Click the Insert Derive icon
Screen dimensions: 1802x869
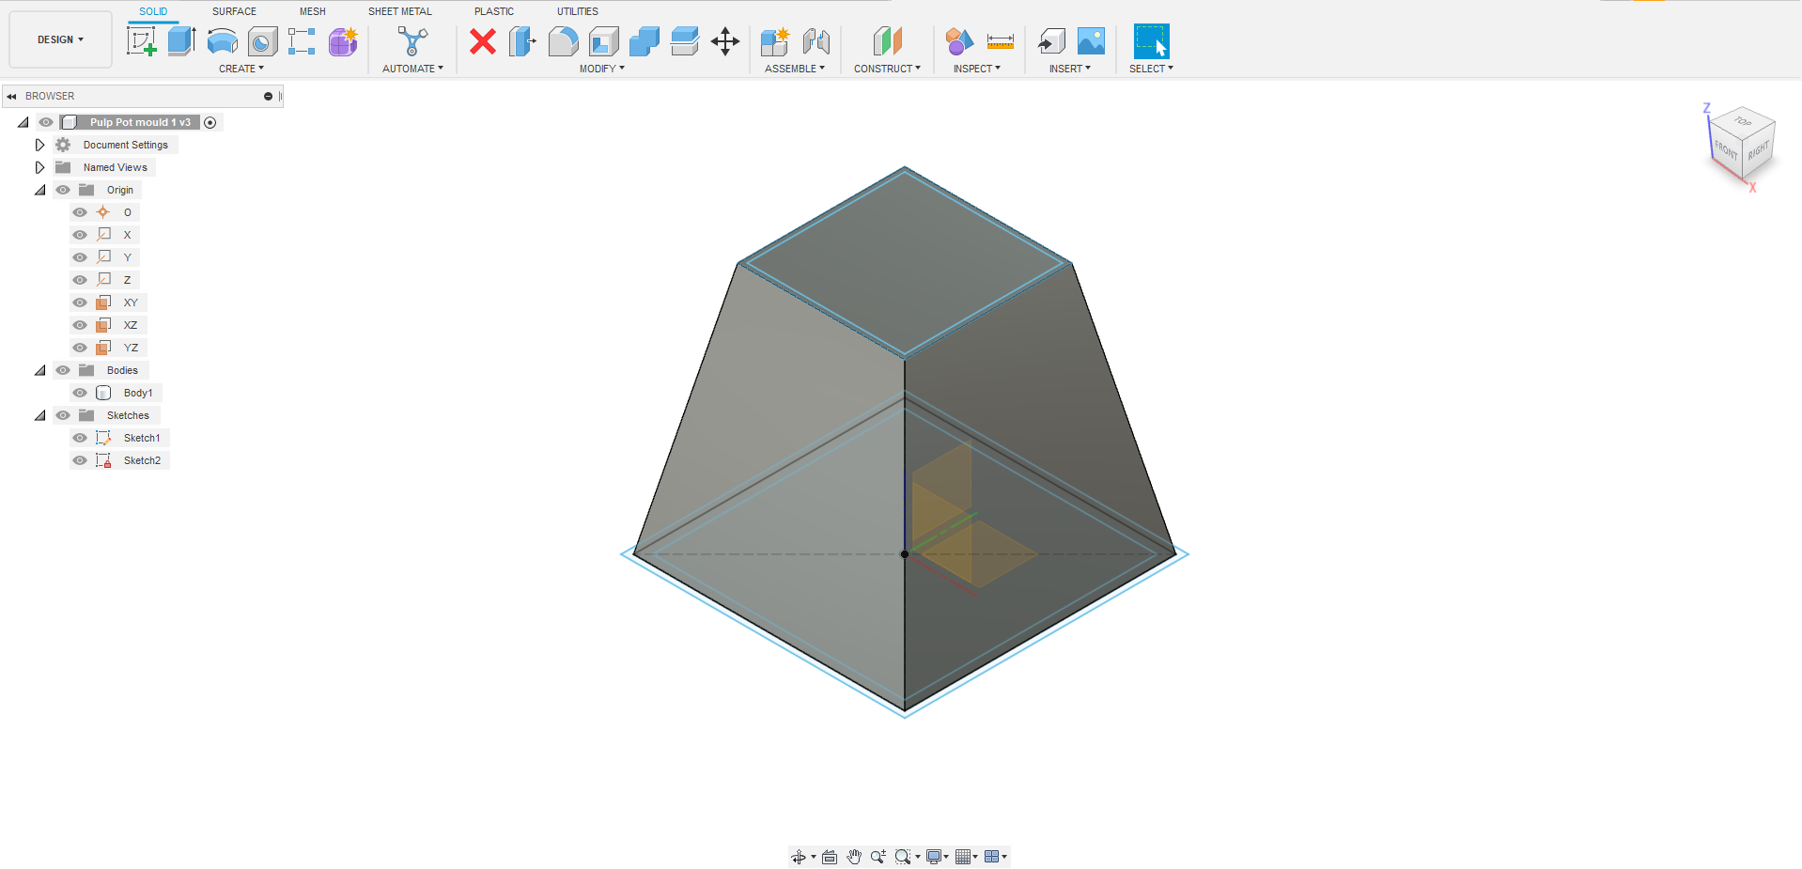1051,41
